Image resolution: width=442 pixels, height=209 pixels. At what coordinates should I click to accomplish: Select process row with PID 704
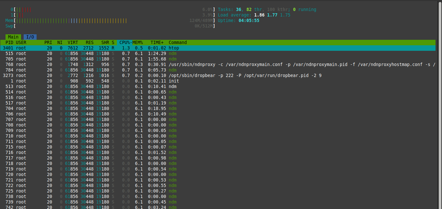pos(218,108)
